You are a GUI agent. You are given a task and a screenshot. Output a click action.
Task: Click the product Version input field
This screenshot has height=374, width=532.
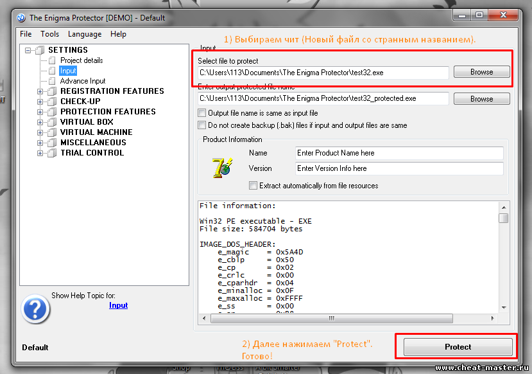pyautogui.click(x=399, y=168)
